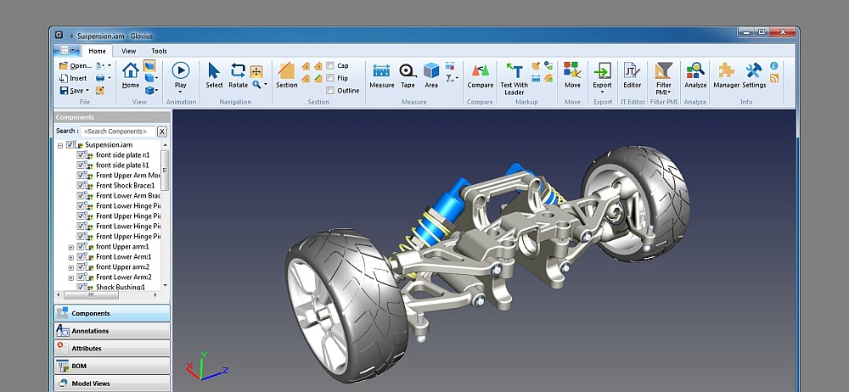The height and width of the screenshot is (392, 849).
Task: Launch the Analyze tool
Action: coord(695,74)
